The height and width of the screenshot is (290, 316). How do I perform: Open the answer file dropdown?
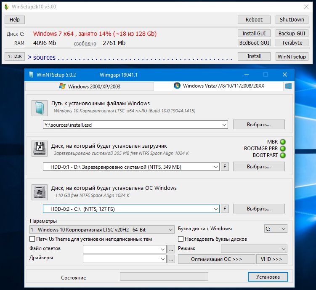[x=163, y=249]
